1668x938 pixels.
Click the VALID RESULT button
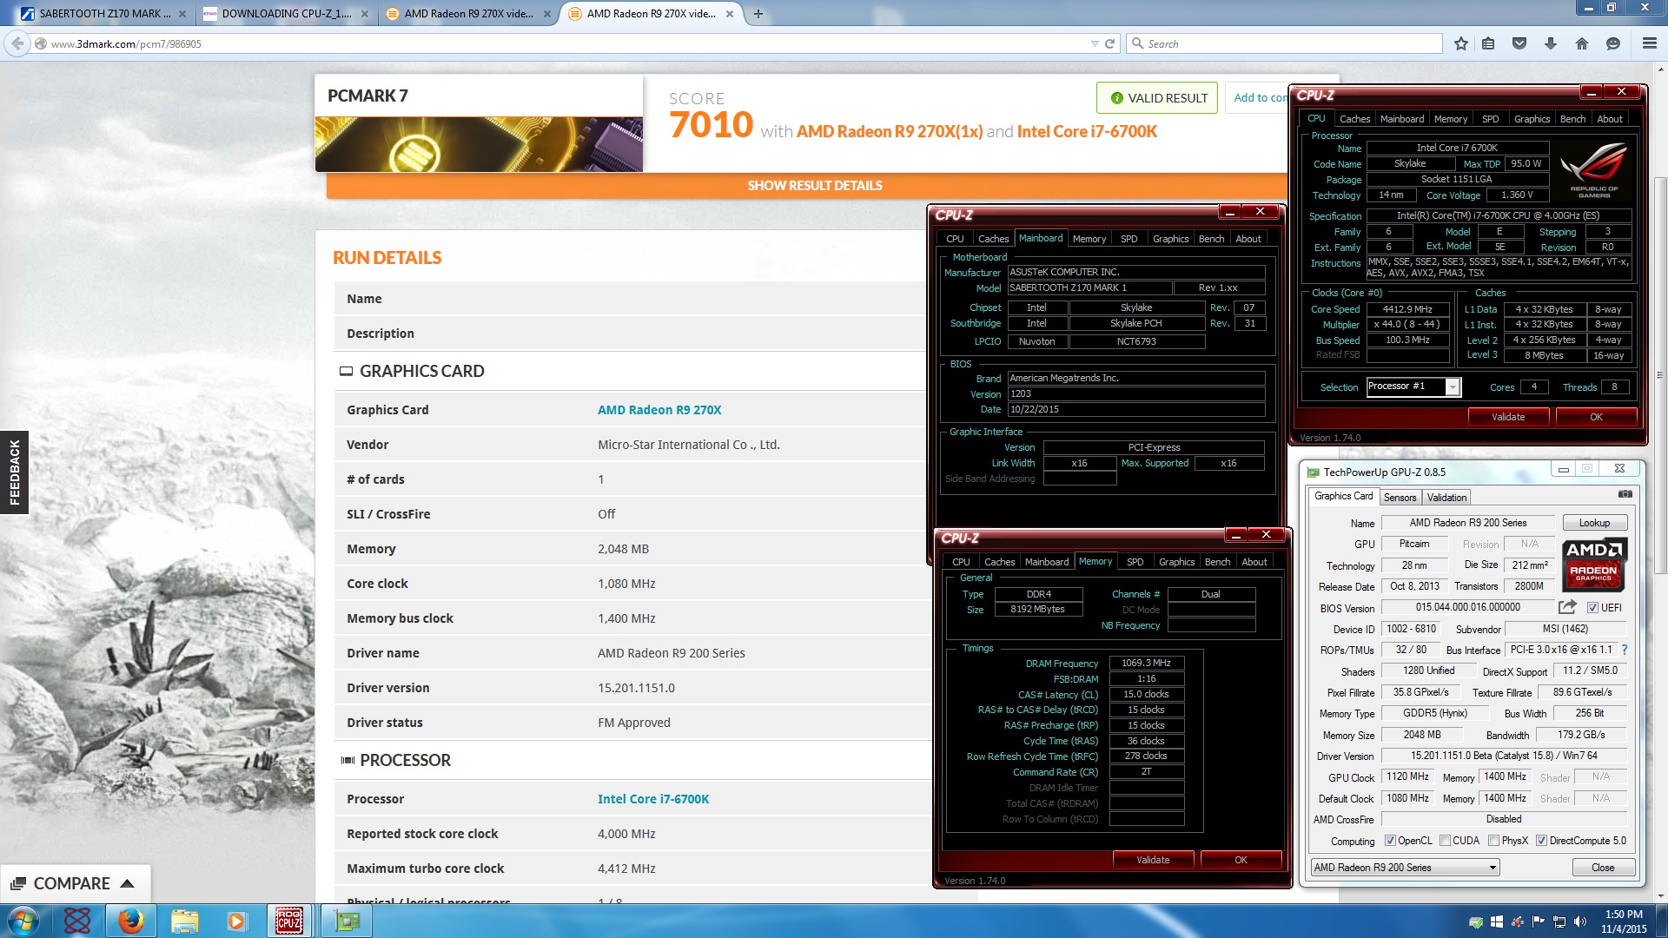[x=1158, y=98]
